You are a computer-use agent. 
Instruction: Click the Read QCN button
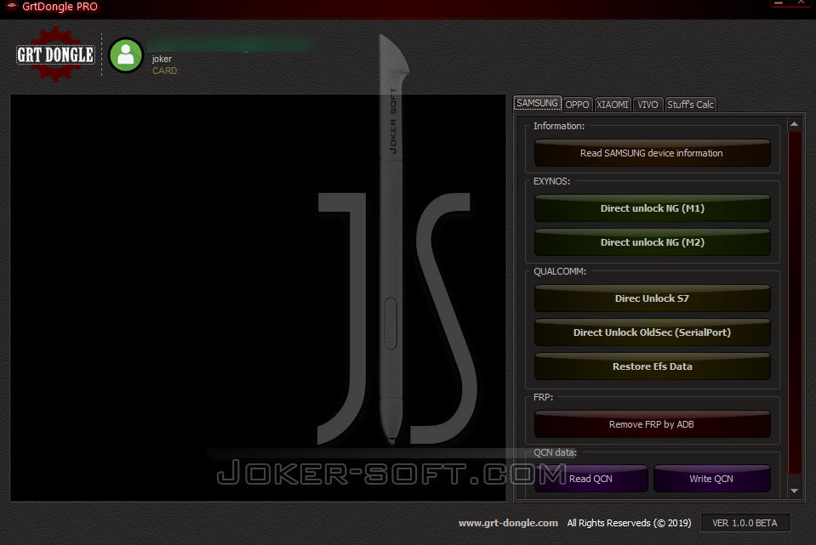[591, 479]
